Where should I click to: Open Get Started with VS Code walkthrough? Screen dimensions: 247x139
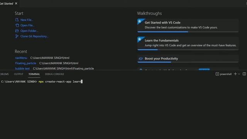tap(188, 25)
